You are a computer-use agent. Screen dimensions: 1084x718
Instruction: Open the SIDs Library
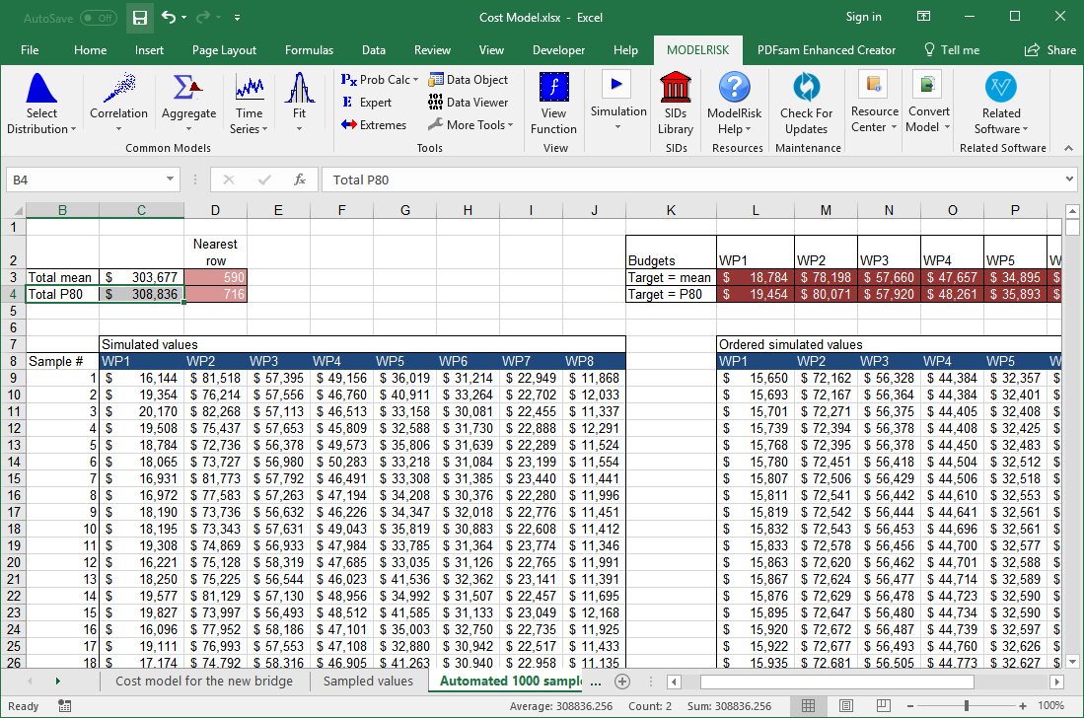click(x=676, y=102)
